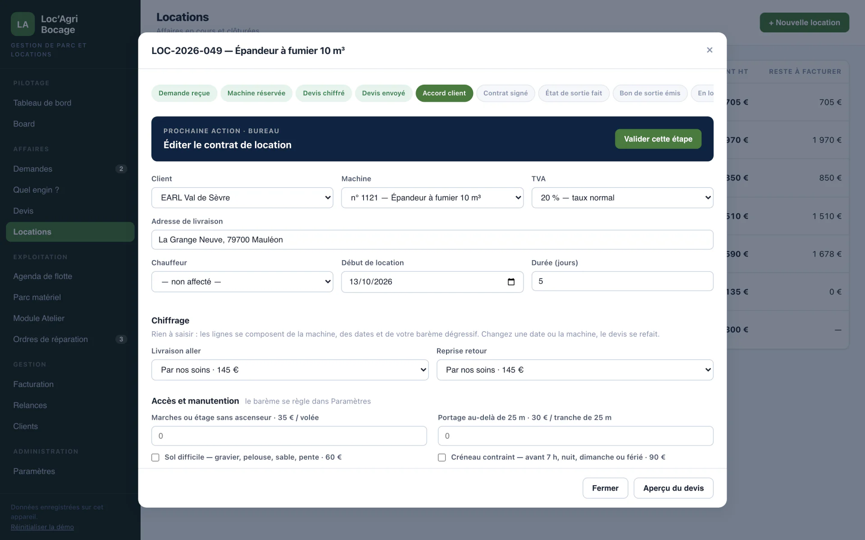The height and width of the screenshot is (540, 865).
Task: Select the État de sortie fait step
Action: tap(574, 93)
